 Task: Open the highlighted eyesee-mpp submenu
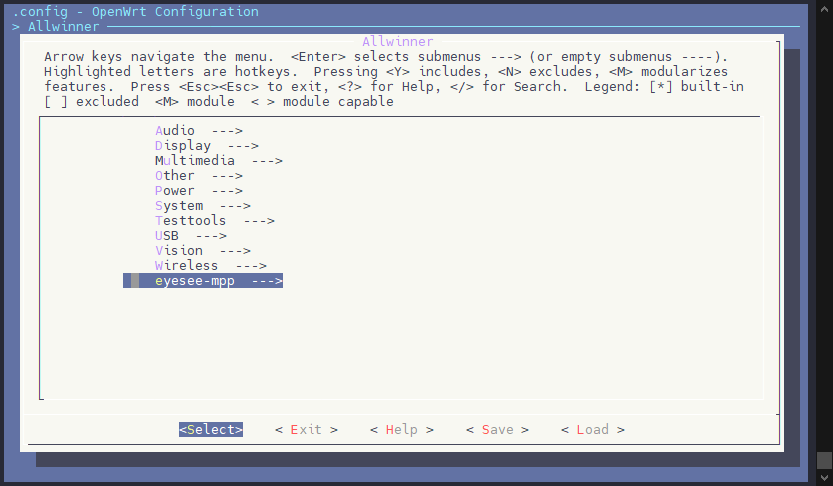pos(203,280)
